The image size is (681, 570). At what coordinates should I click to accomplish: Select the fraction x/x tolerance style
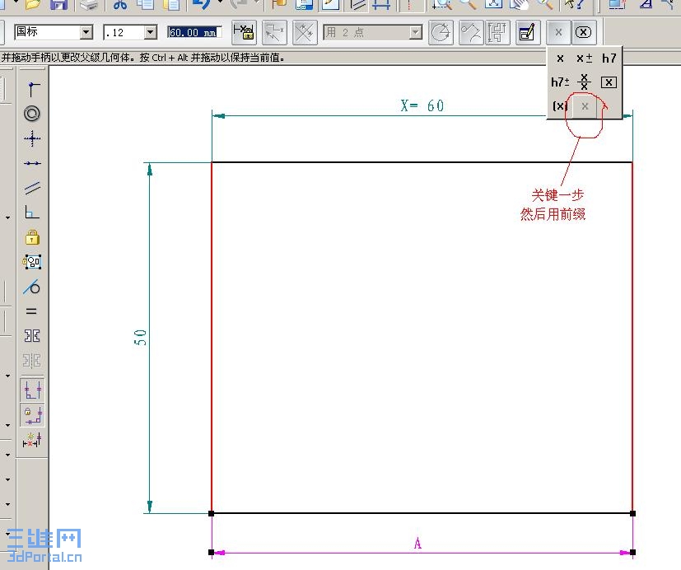[584, 82]
